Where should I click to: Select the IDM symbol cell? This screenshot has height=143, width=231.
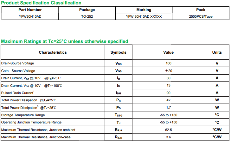coord(118,93)
